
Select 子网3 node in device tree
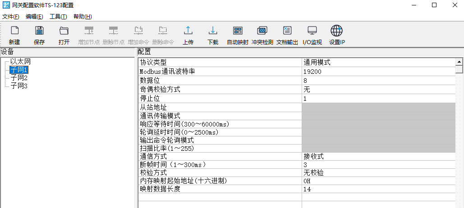tap(19, 86)
